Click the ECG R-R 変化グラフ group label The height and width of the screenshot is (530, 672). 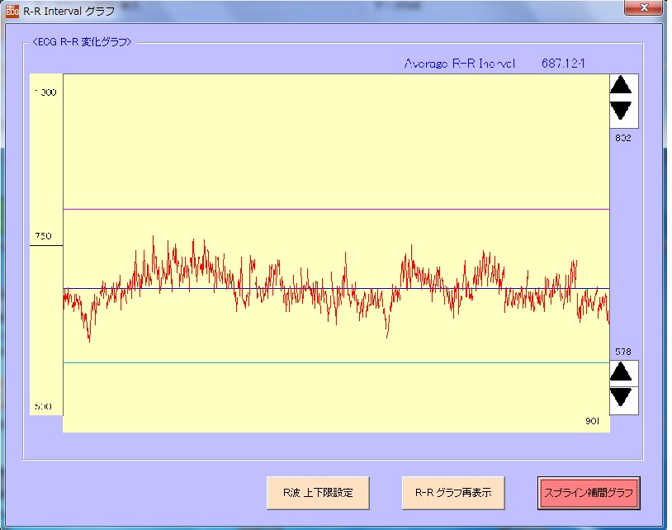point(82,42)
